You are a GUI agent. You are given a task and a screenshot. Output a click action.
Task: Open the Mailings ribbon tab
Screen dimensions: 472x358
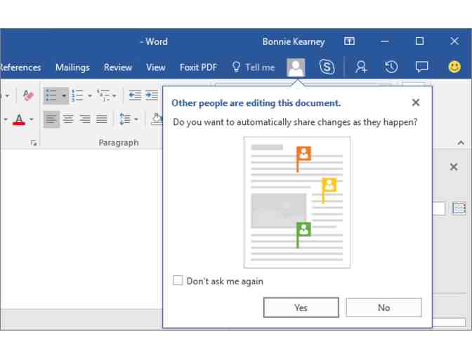[x=72, y=67]
